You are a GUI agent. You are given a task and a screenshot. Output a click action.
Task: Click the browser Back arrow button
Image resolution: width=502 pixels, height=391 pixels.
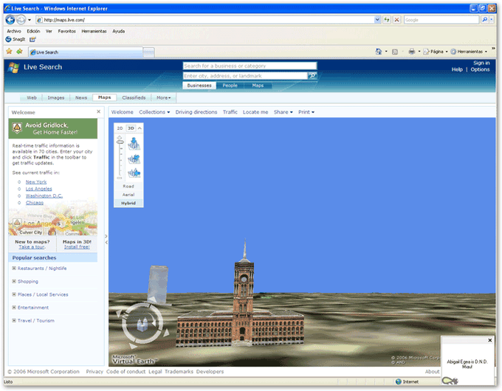coord(10,20)
